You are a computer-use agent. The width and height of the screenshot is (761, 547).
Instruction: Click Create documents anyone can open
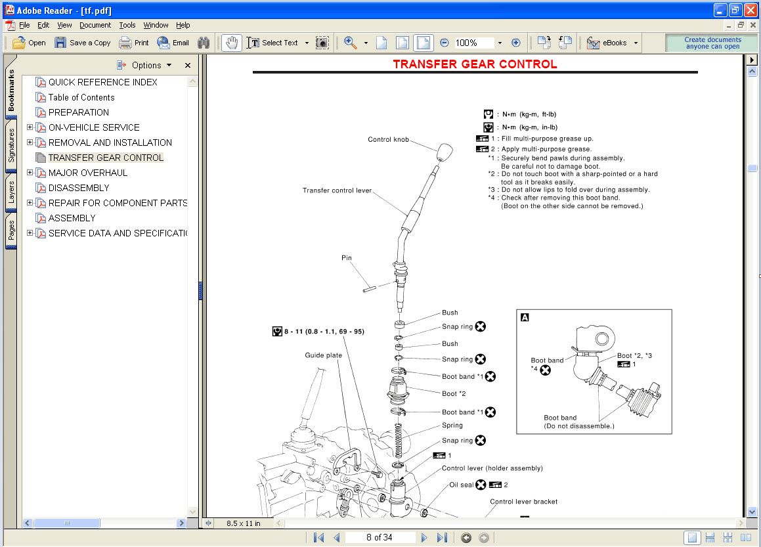click(x=712, y=43)
